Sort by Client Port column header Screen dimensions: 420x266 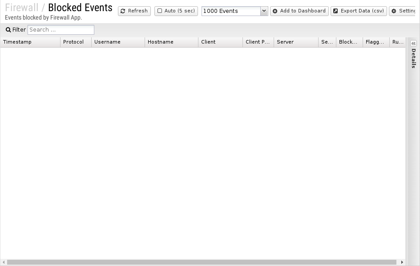pyautogui.click(x=258, y=42)
